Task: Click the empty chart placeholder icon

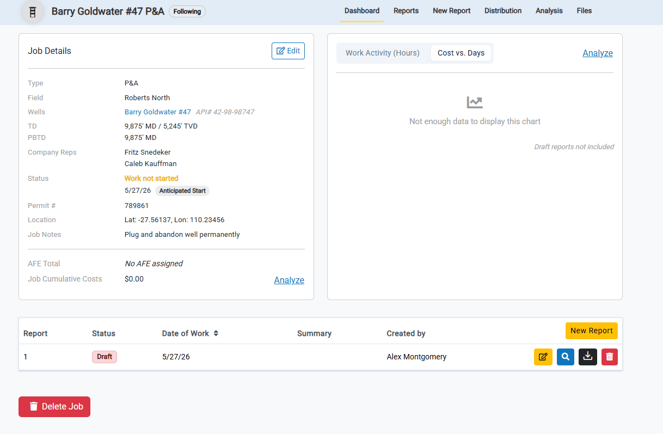Action: coord(475,102)
